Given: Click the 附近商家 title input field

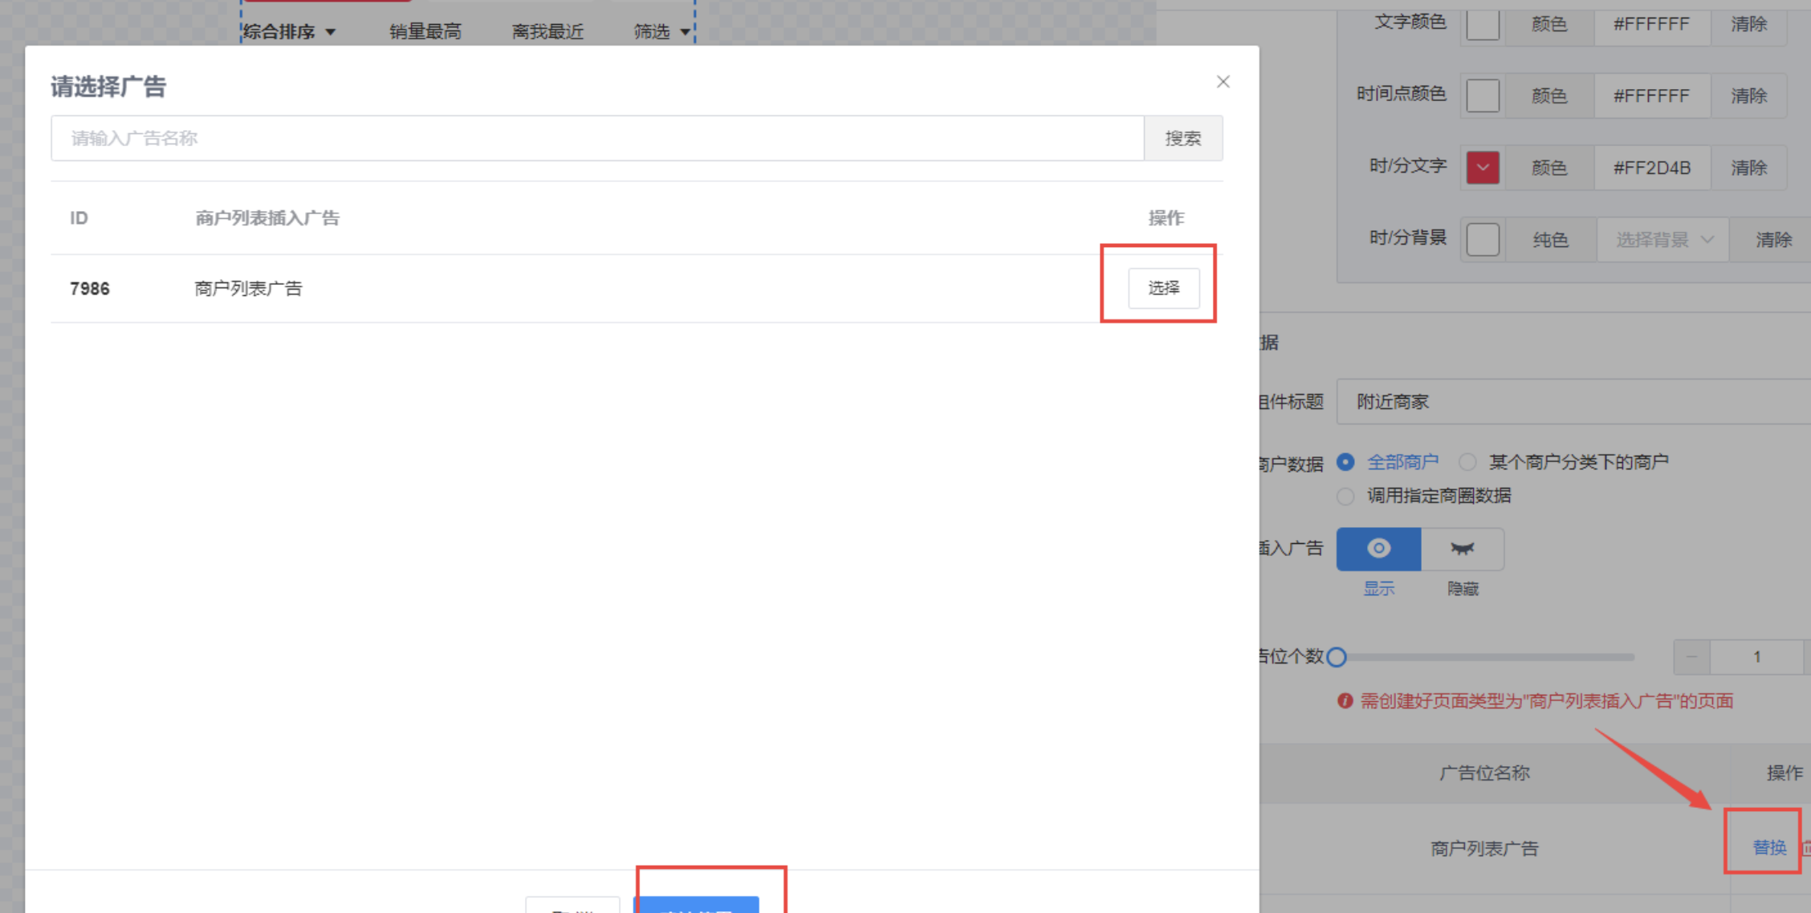Looking at the screenshot, I should coord(1573,401).
